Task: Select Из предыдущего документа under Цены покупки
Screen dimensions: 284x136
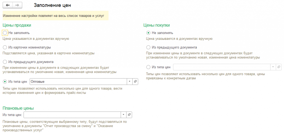Action: (x=148, y=47)
